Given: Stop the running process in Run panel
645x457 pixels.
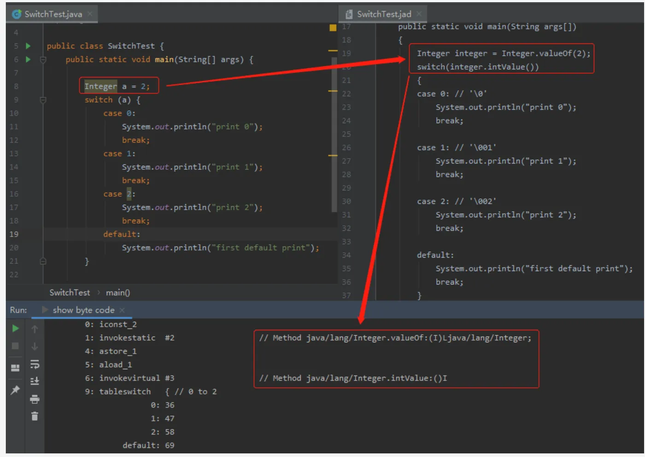Looking at the screenshot, I should pos(15,346).
